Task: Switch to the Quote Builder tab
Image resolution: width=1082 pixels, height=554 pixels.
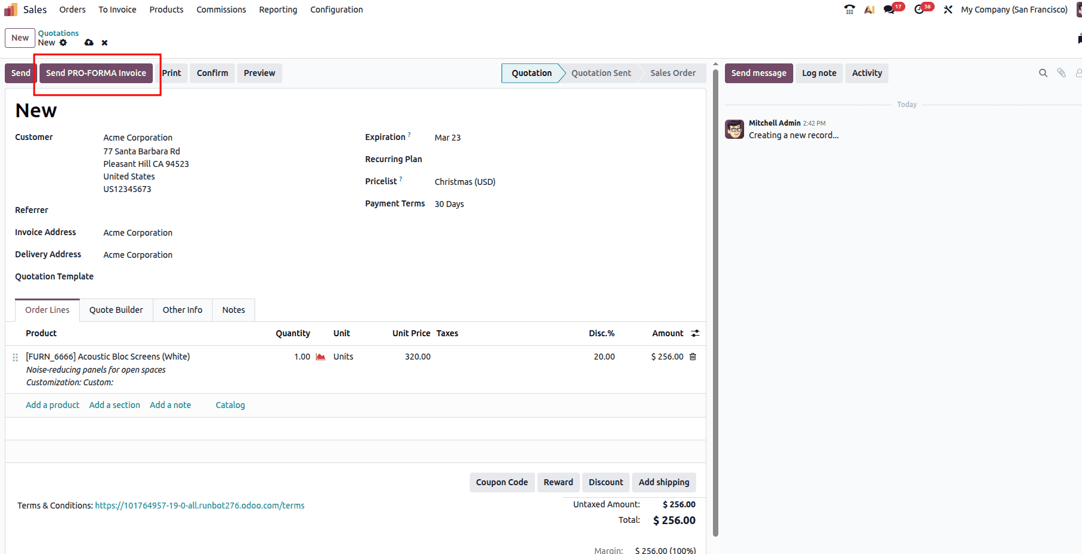Action: point(116,310)
